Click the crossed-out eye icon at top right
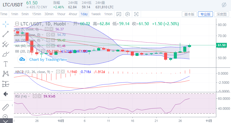Viewport: 231px width, 123px height. pyautogui.click(x=224, y=5)
